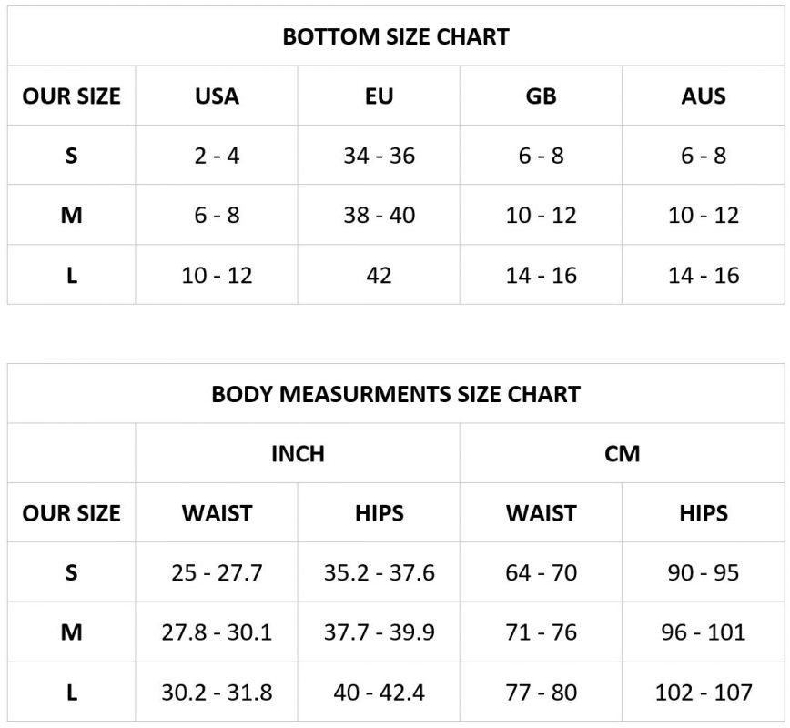Select the hips cell 40 - 42.4

click(x=379, y=693)
